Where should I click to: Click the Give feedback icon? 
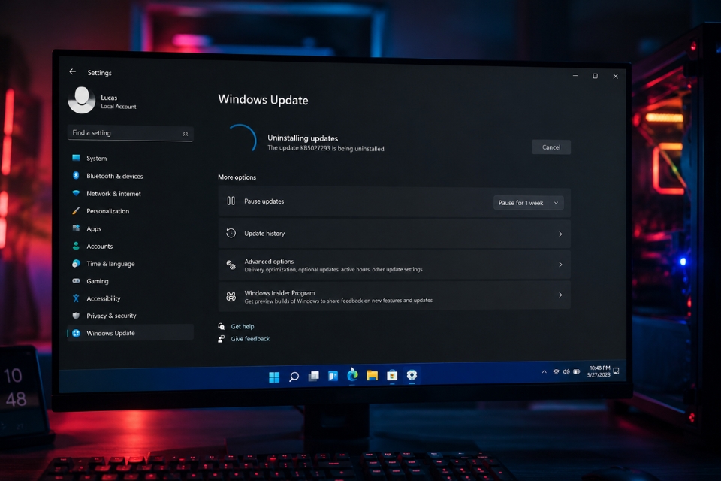pos(221,338)
